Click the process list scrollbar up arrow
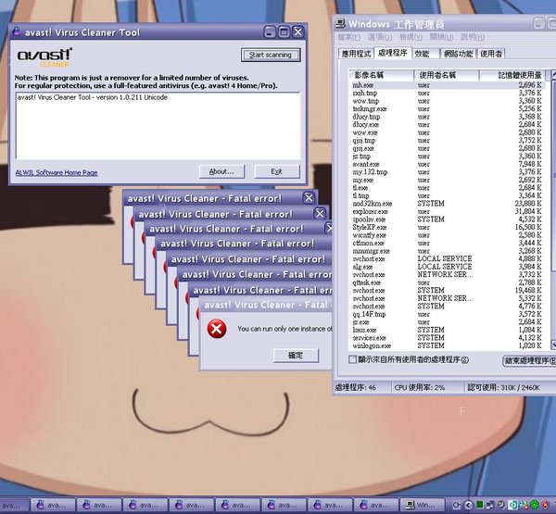This screenshot has width=556, height=514. pos(553,75)
